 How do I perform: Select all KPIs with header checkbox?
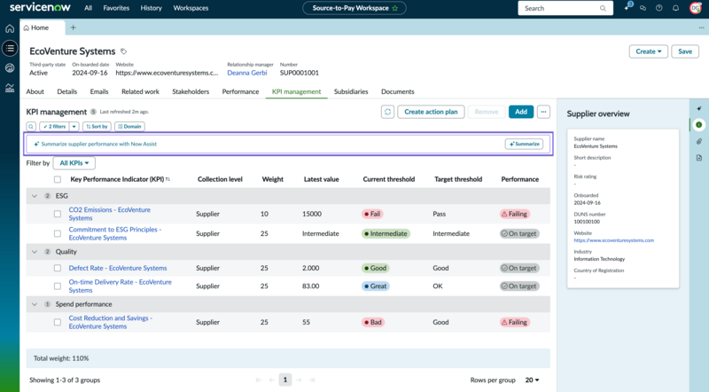coord(58,179)
